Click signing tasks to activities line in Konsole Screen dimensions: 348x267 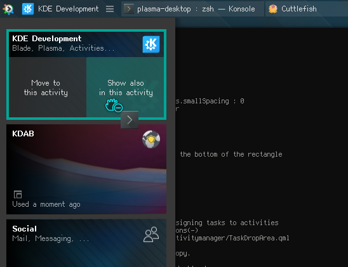[227, 223]
